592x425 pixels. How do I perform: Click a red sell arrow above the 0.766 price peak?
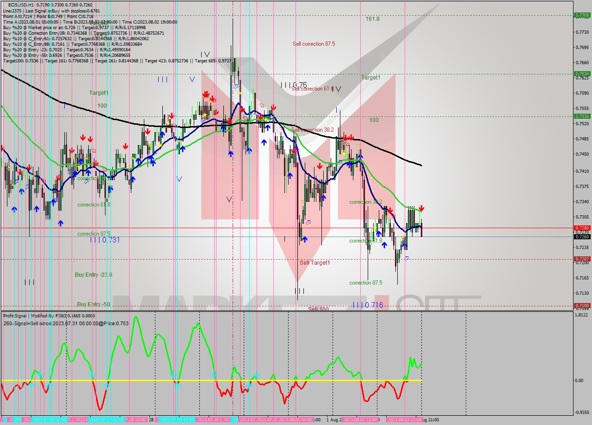click(206, 94)
